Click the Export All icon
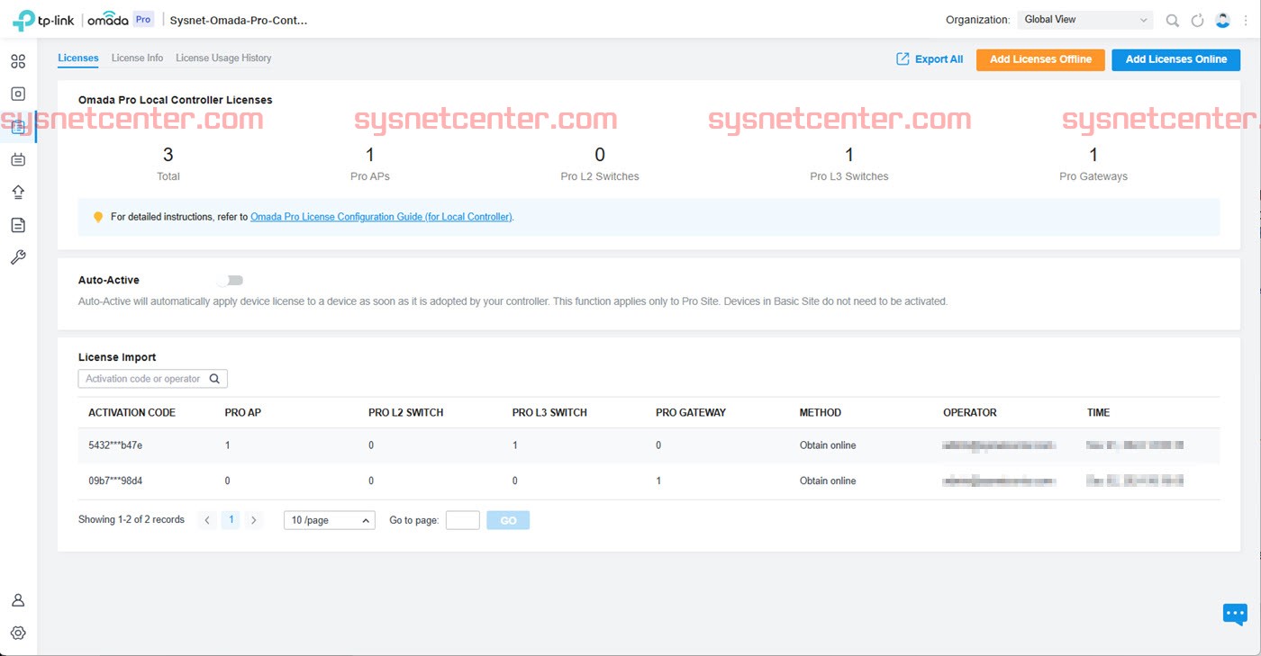This screenshot has height=656, width=1261. coord(903,58)
